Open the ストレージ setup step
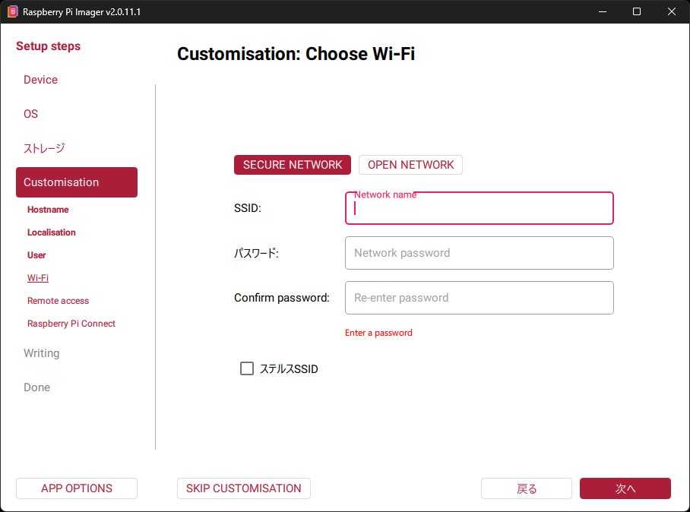690x512 pixels. point(44,148)
